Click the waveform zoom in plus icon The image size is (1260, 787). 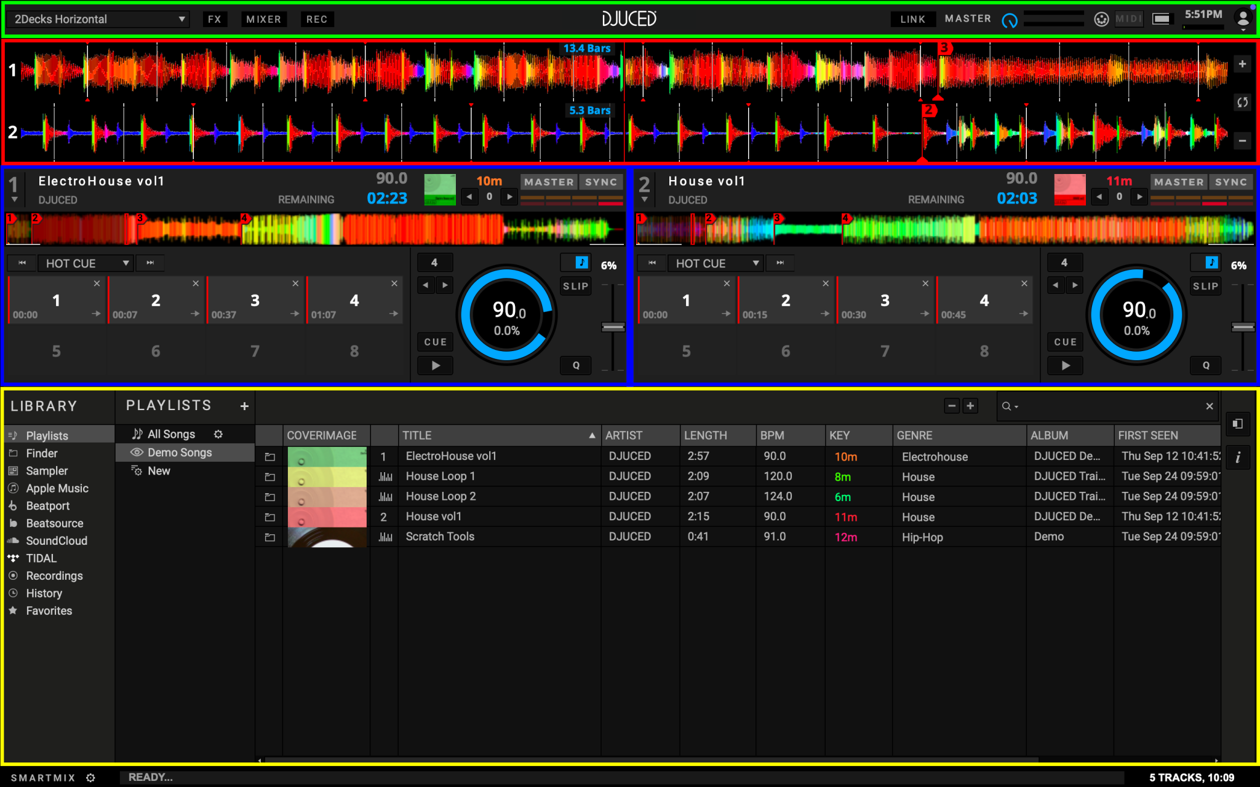pyautogui.click(x=1242, y=64)
